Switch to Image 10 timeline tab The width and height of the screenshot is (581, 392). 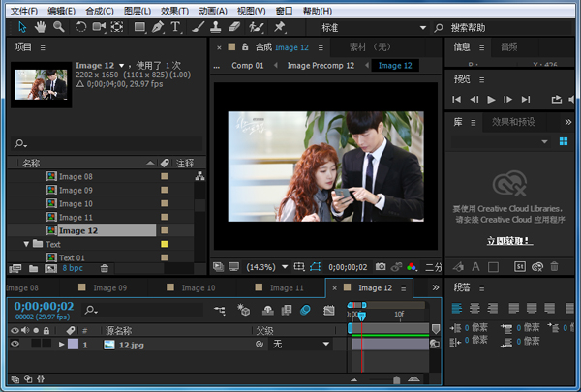point(199,287)
